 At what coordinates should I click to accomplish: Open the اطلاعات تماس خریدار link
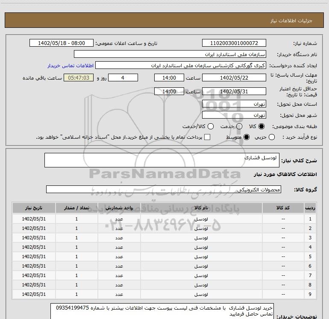point(70,66)
